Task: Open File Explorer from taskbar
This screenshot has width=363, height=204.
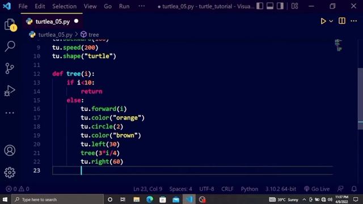Action: pos(136,199)
